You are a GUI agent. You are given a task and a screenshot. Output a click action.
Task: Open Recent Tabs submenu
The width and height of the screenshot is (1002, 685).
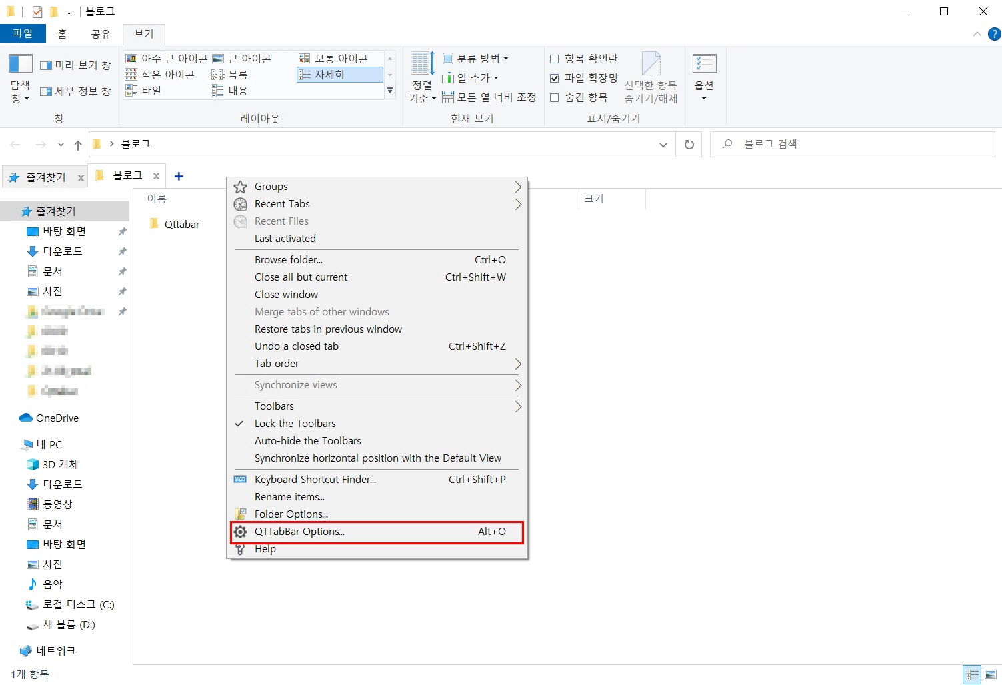point(377,204)
